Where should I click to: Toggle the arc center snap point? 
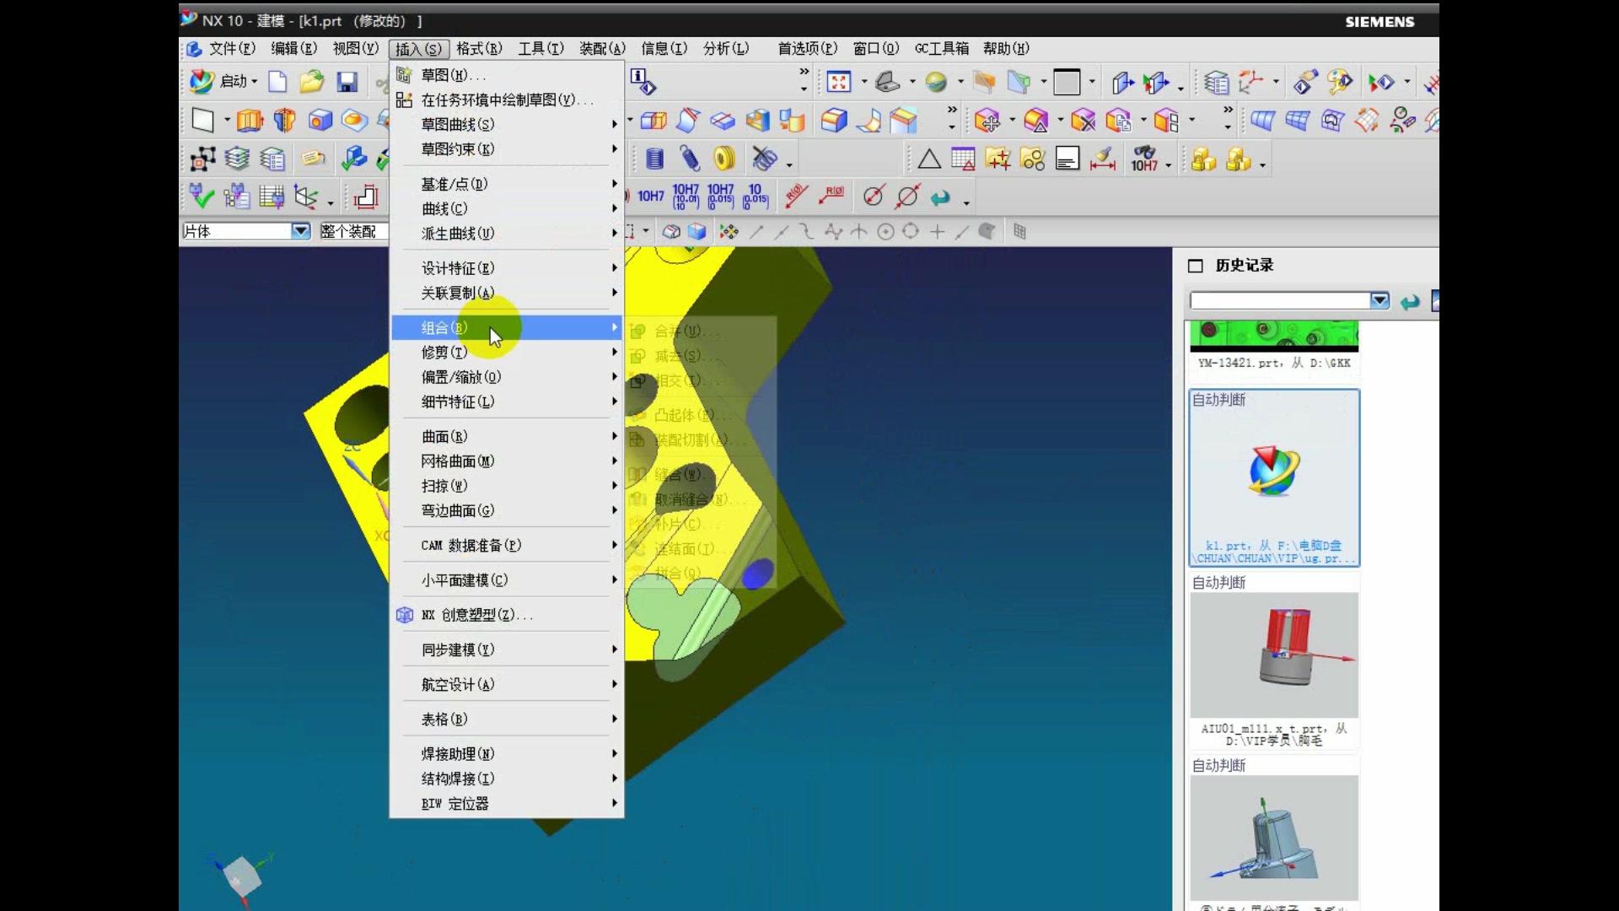(x=885, y=231)
